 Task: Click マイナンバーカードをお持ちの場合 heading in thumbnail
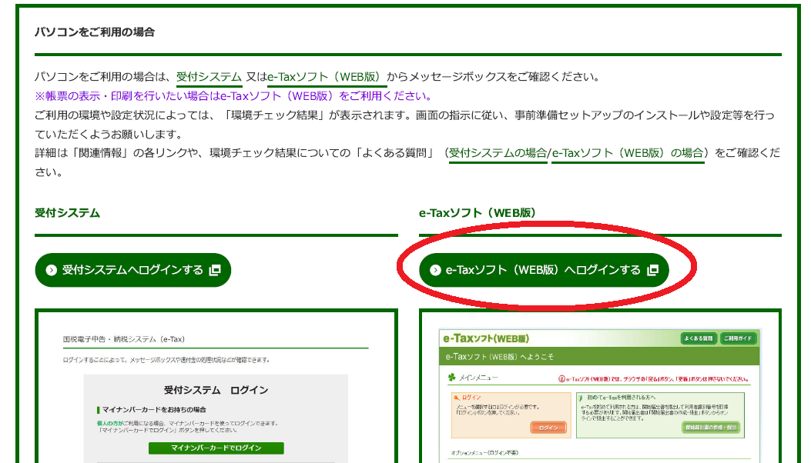coord(152,410)
